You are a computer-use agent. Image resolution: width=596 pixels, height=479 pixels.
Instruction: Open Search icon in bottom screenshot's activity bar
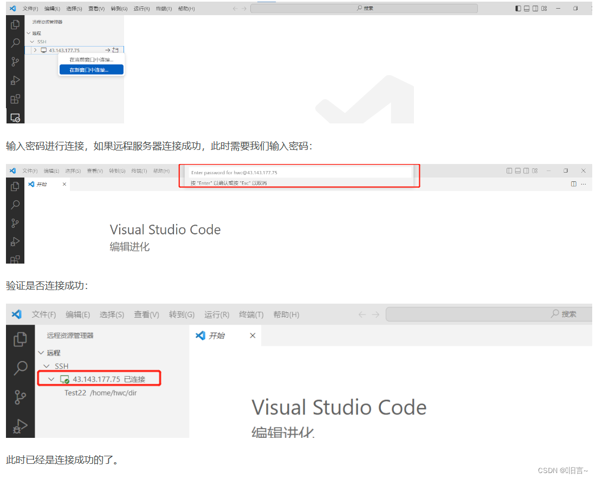tap(20, 368)
